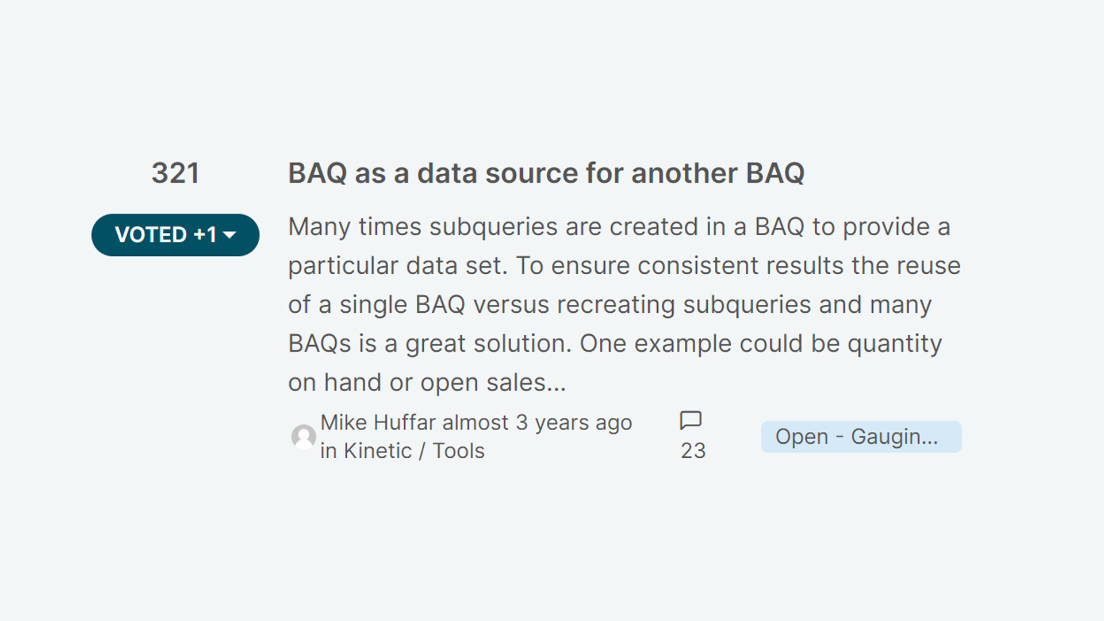Screen dimensions: 1104x621
Task: Click the word "Tools" in the category
Action: point(458,451)
